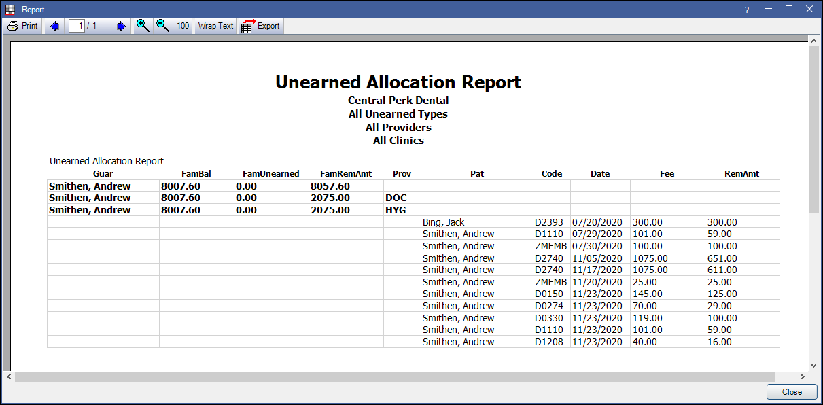Image resolution: width=823 pixels, height=405 pixels.
Task: Go to previous page with left arrow
Action: (x=55, y=26)
